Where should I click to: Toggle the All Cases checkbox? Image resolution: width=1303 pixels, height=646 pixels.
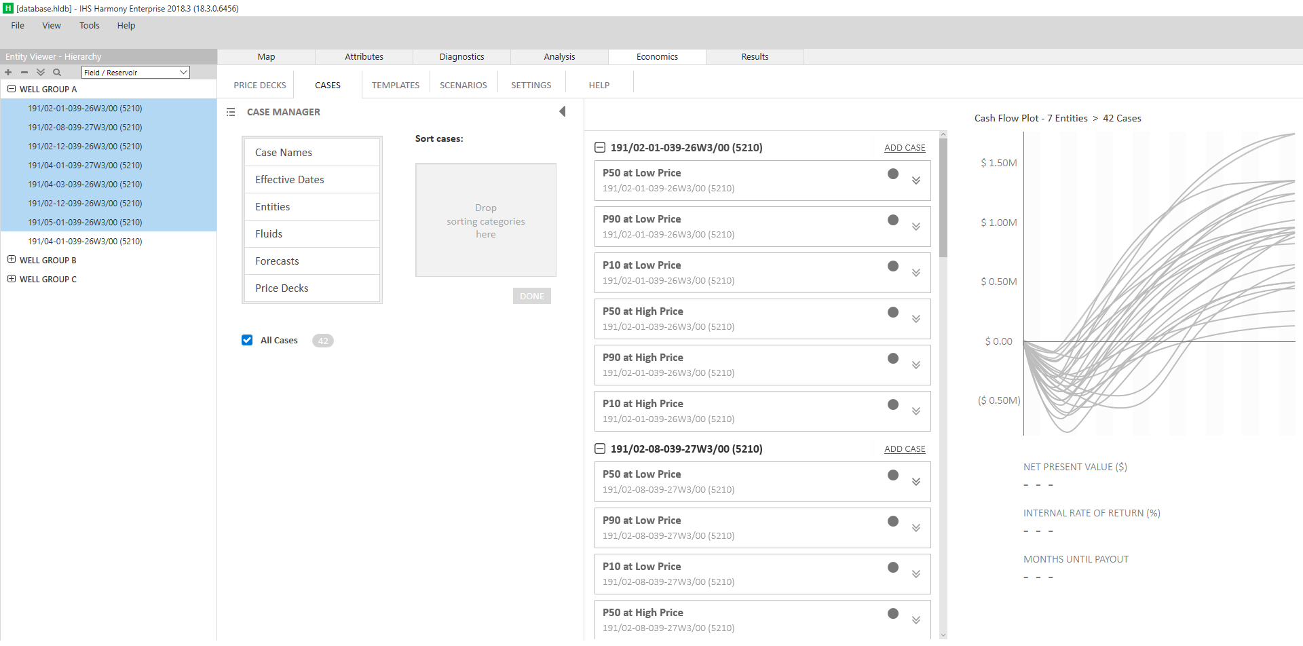click(247, 340)
